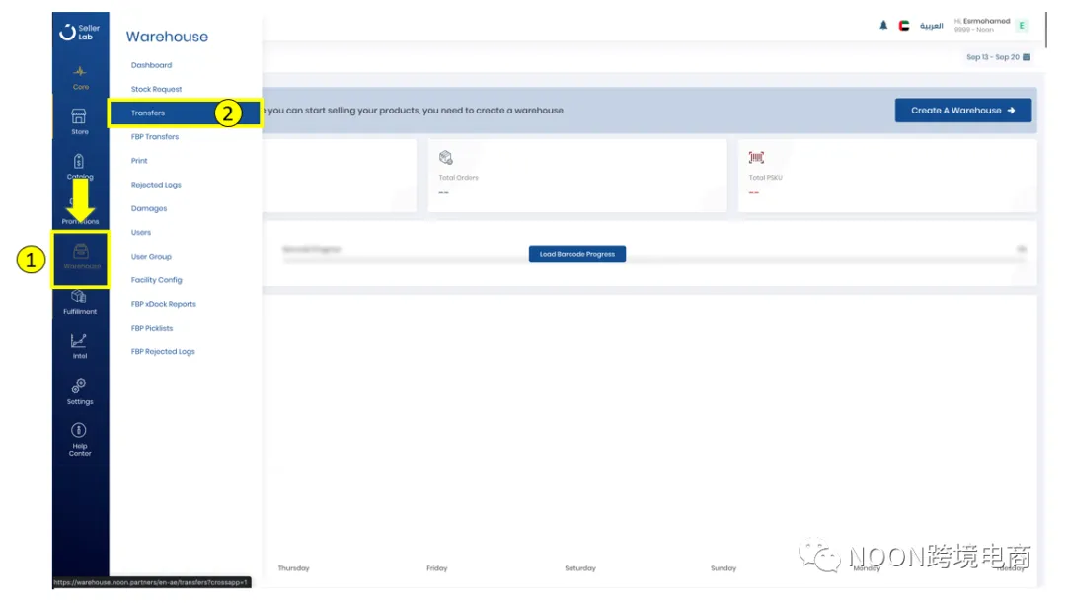Click the Create A Warehouse button
The image size is (1066, 603).
[x=962, y=111]
